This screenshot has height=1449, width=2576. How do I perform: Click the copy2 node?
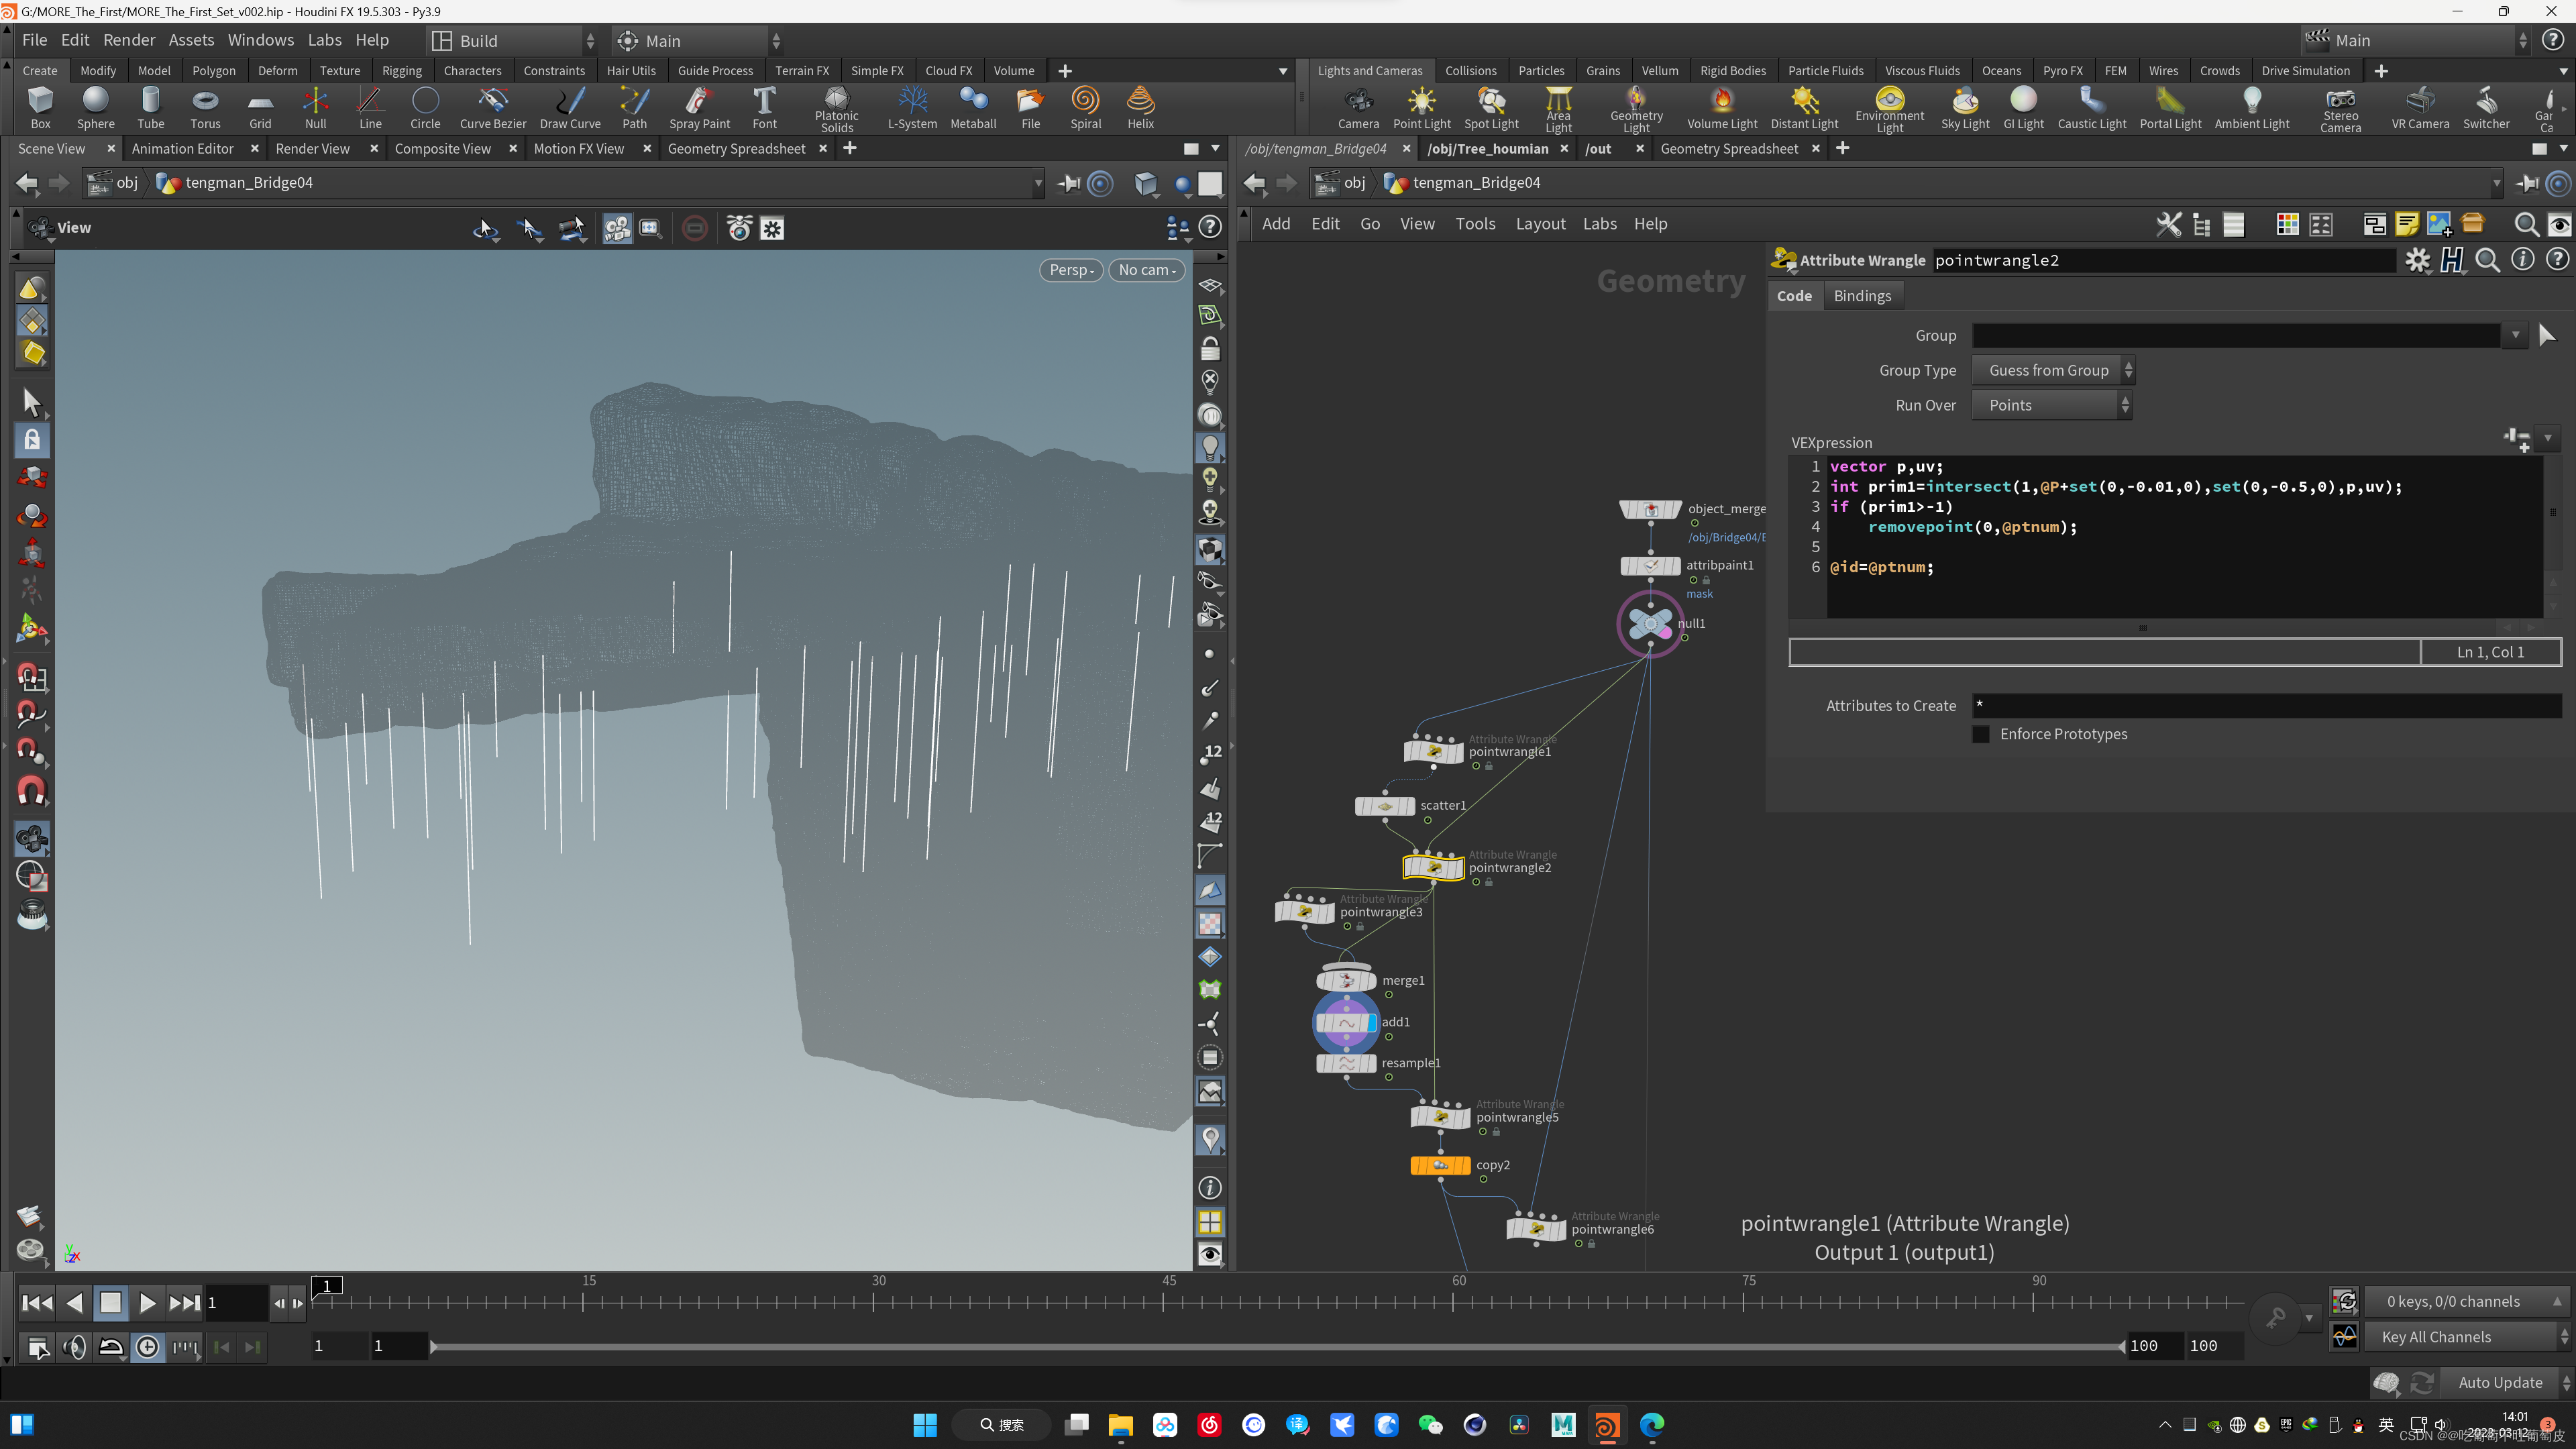point(1440,1165)
